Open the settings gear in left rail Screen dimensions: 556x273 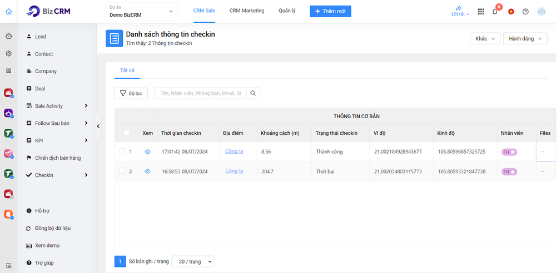tap(8, 54)
